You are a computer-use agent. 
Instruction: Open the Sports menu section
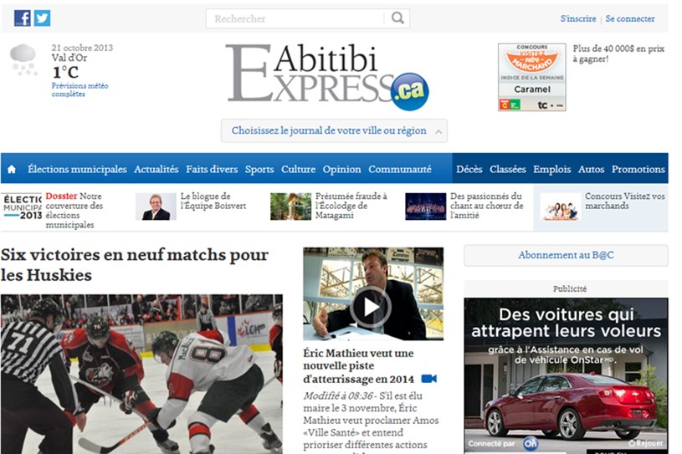pyautogui.click(x=259, y=169)
